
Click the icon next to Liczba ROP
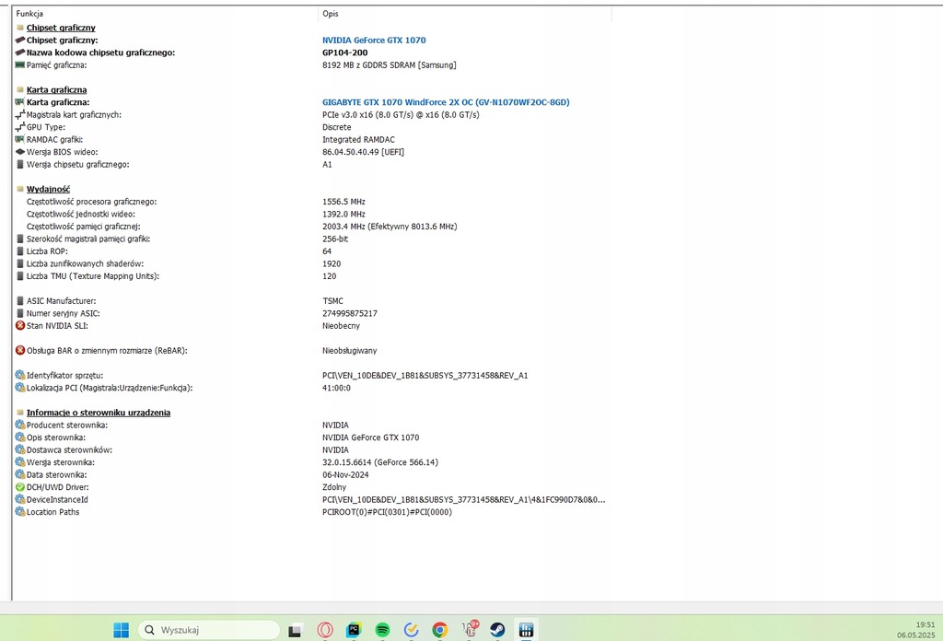pyautogui.click(x=20, y=251)
